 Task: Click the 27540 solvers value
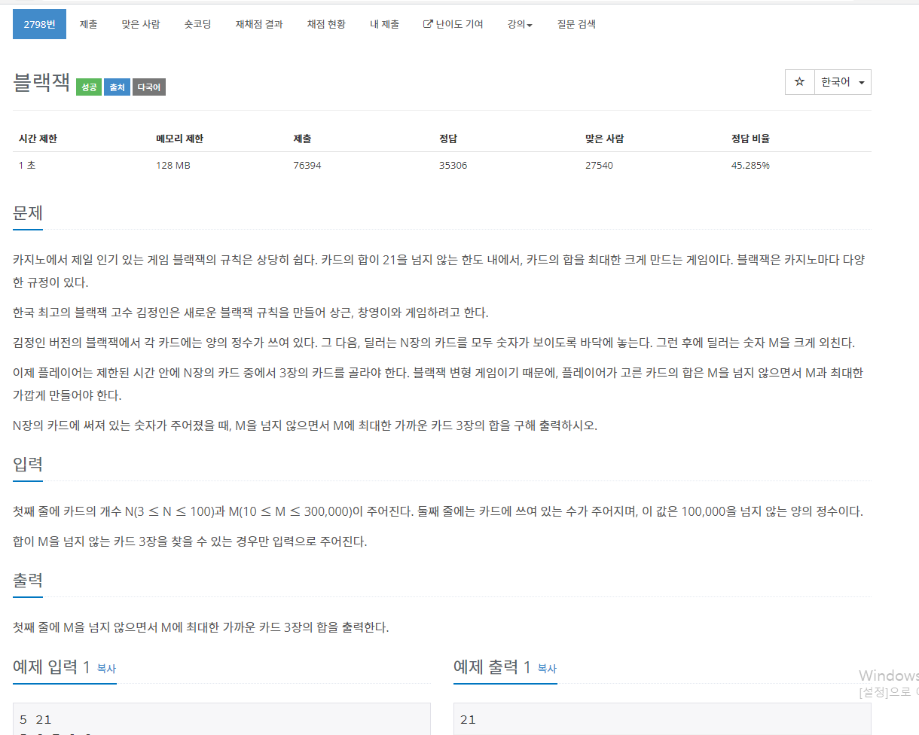599,165
